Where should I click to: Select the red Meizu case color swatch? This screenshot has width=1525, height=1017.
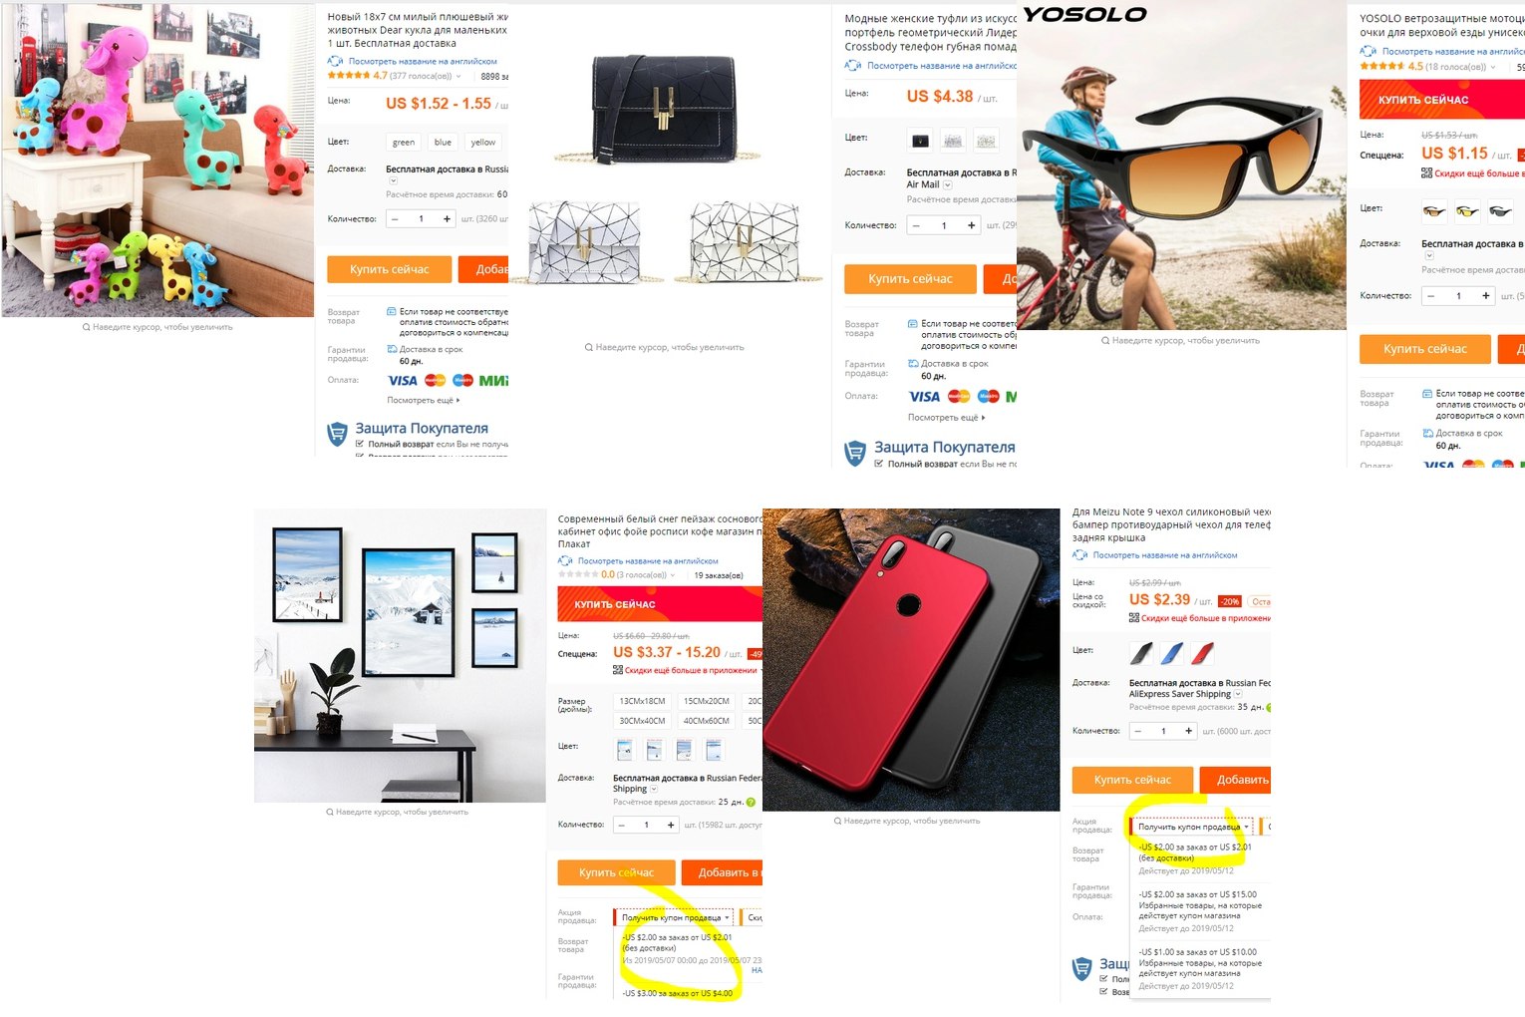point(1203,653)
